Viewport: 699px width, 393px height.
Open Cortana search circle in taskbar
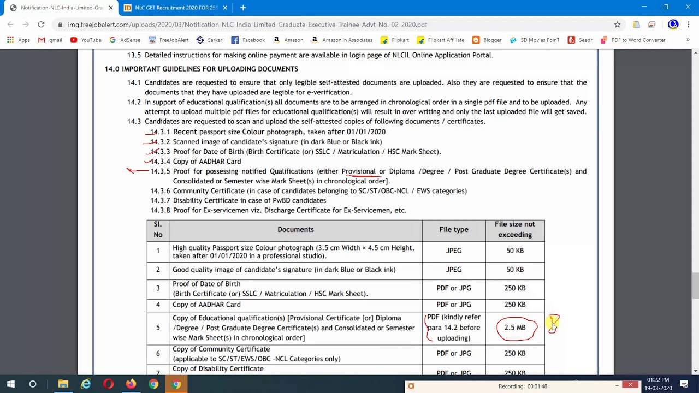(x=33, y=384)
